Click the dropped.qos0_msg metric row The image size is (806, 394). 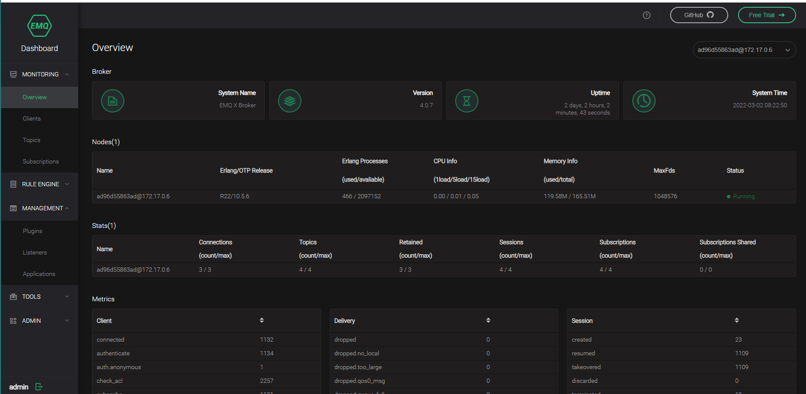click(444, 381)
